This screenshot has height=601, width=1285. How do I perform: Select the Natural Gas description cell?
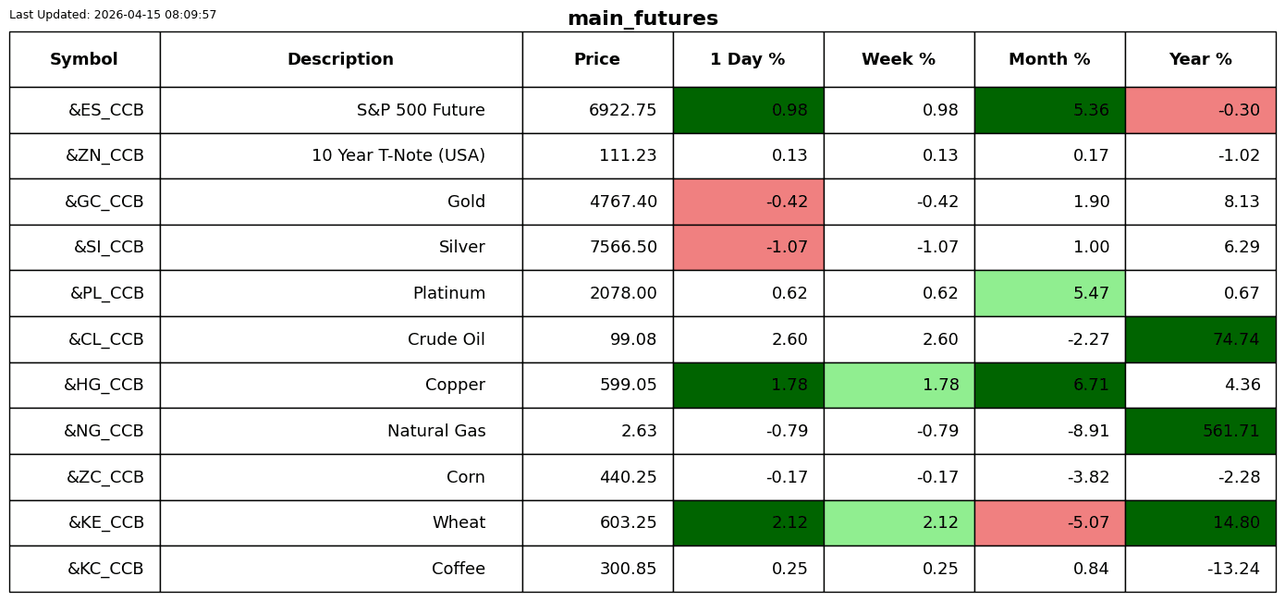click(x=341, y=431)
